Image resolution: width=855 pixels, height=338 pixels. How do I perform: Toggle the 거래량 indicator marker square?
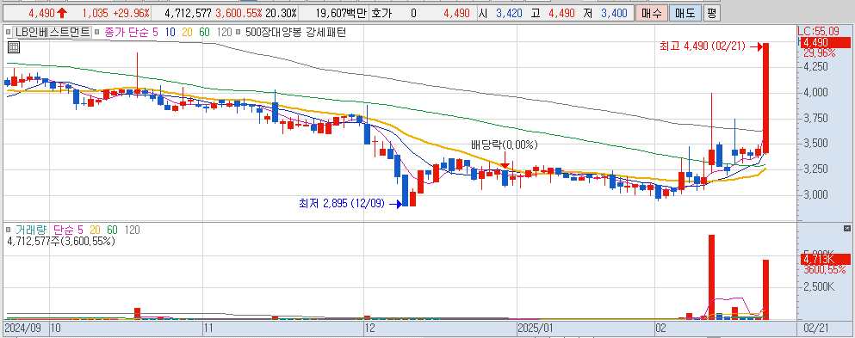8,230
